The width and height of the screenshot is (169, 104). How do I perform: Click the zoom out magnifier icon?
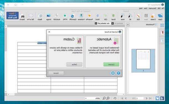[104, 98]
